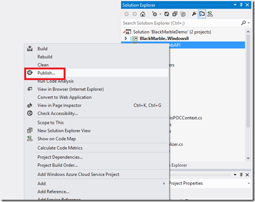Viewport: 255px width, 202px height.
Task: Click the Collapse All icon in toolbar
Action: tap(175, 14)
